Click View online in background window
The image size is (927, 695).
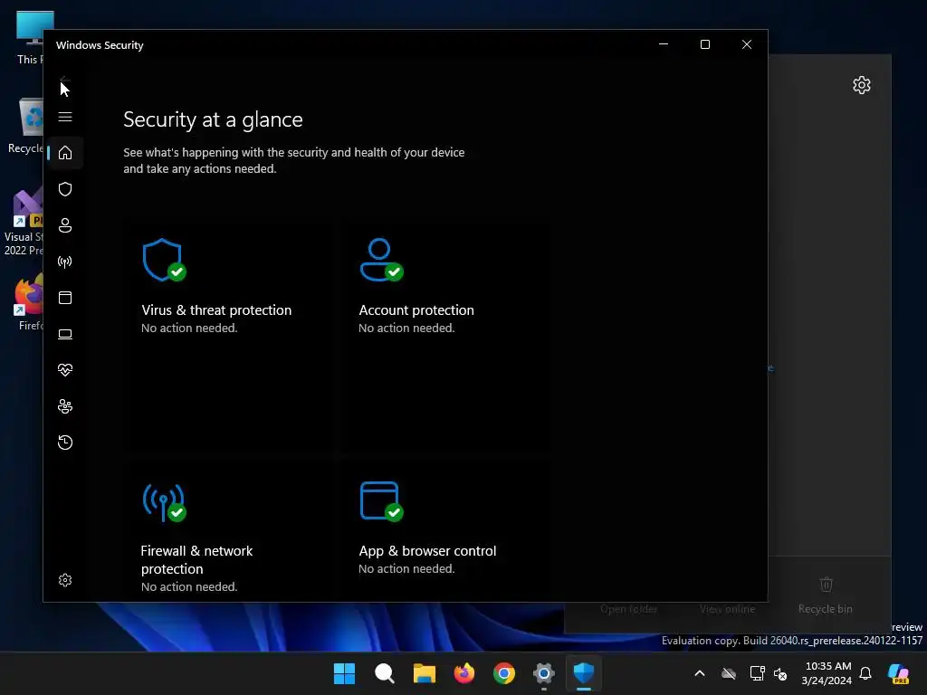point(727,609)
